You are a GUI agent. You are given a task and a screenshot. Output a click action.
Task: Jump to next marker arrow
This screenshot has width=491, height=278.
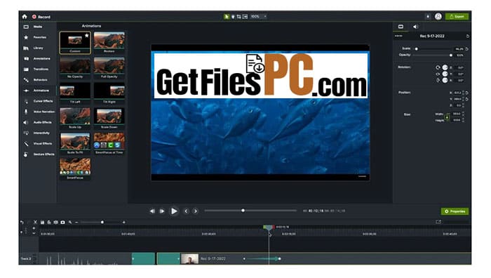coord(196,211)
